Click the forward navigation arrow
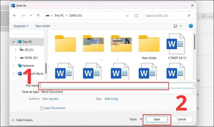The width and height of the screenshot is (214, 127). pos(23,16)
